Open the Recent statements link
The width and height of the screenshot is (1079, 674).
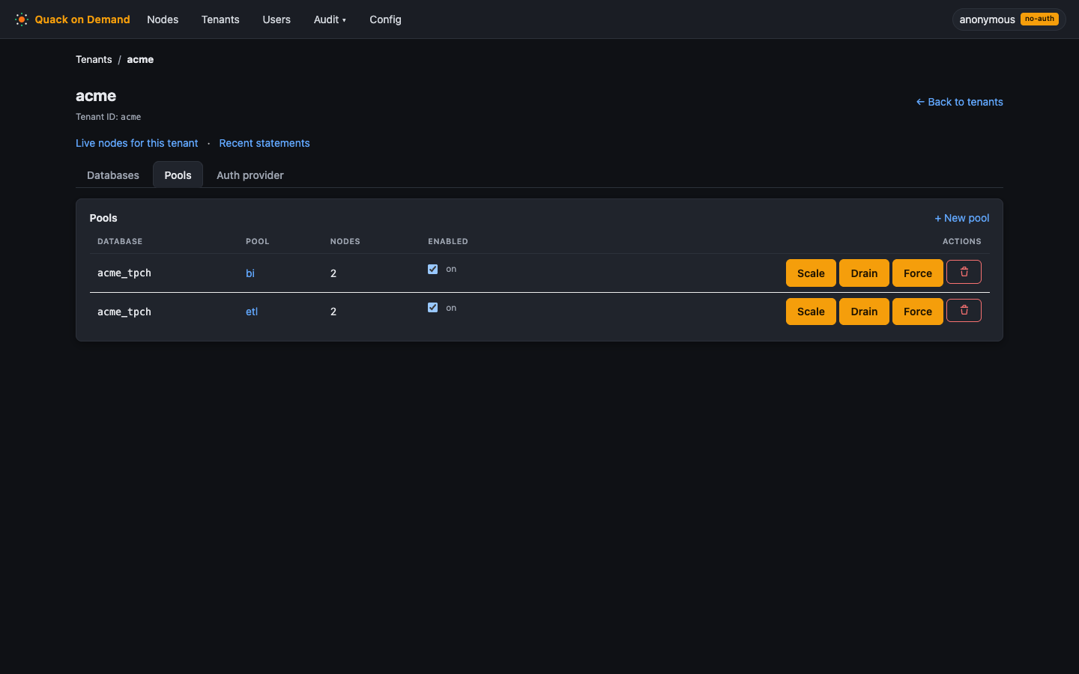click(x=265, y=143)
